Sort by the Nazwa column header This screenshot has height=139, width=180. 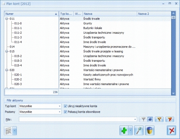click(x=110, y=14)
